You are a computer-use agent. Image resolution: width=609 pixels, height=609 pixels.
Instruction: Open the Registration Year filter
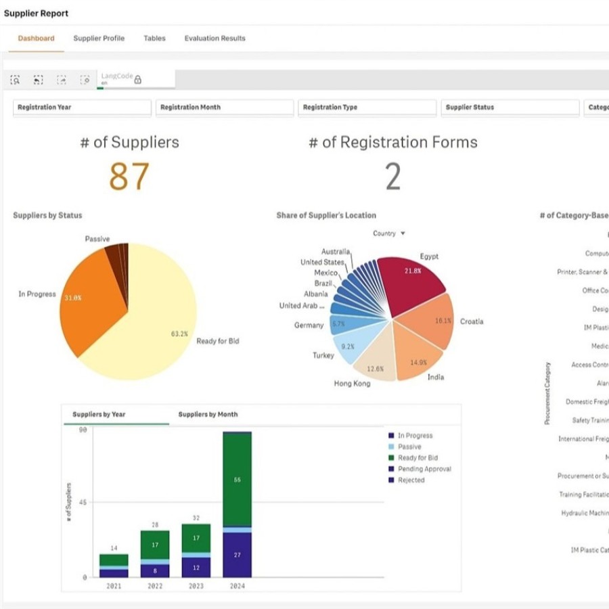pos(82,107)
